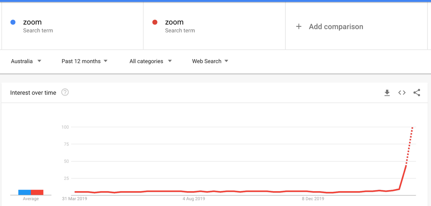Image resolution: width=431 pixels, height=206 pixels.
Task: Add comparison search term
Action: pyautogui.click(x=336, y=27)
